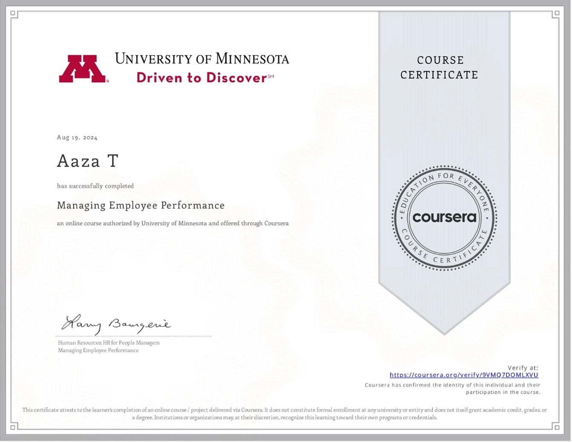Click the date "Aug 19, 2024"

(77, 137)
